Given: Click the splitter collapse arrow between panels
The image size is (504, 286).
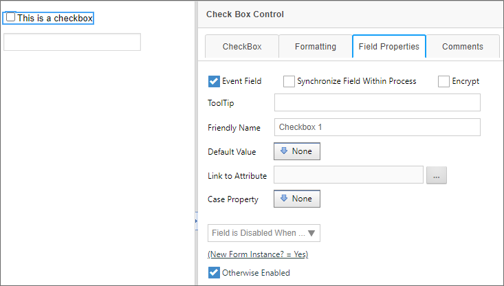Looking at the screenshot, I should [196, 221].
